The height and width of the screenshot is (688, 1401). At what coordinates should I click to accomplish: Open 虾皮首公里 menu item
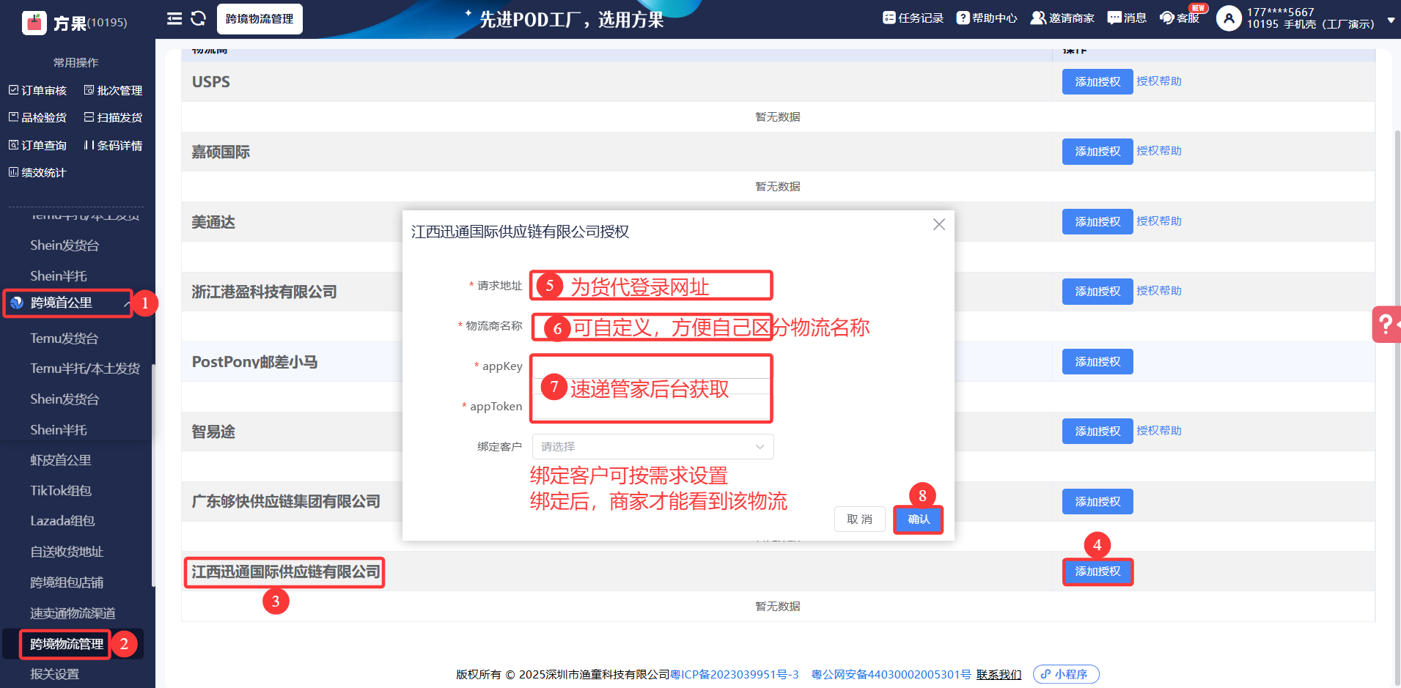[x=61, y=460]
